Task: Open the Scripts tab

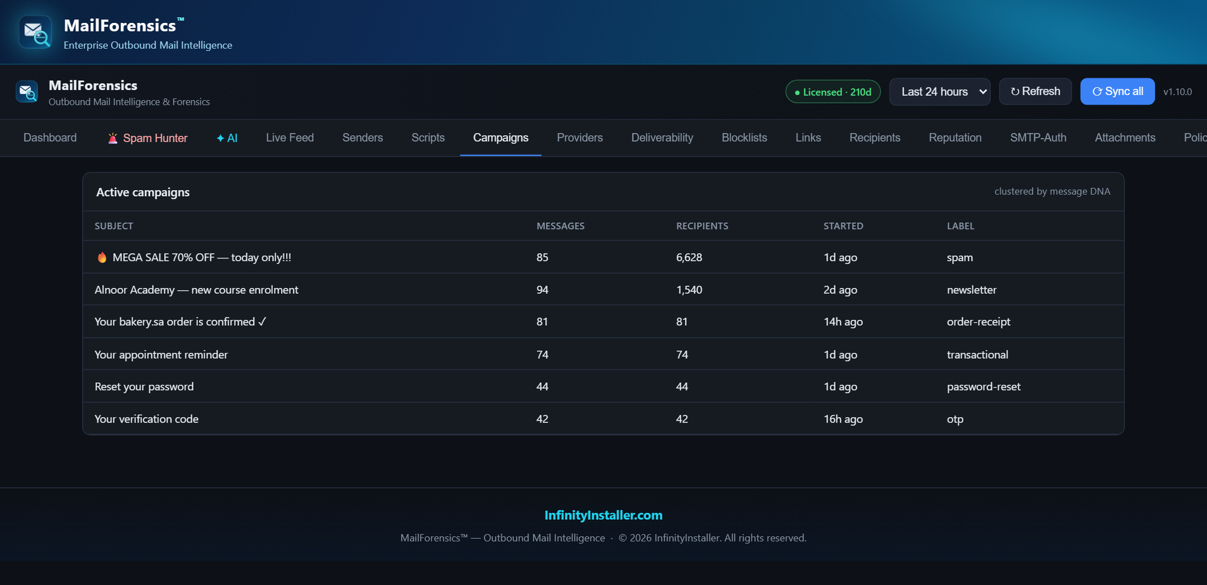Action: 428,138
